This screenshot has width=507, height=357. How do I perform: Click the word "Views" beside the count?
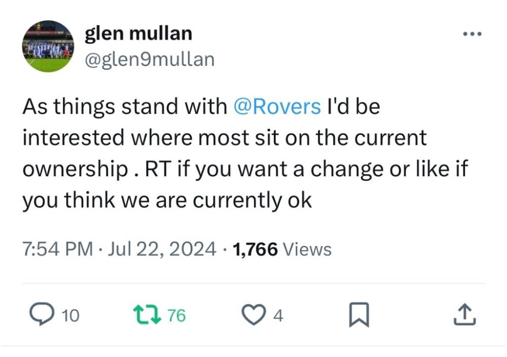point(306,249)
